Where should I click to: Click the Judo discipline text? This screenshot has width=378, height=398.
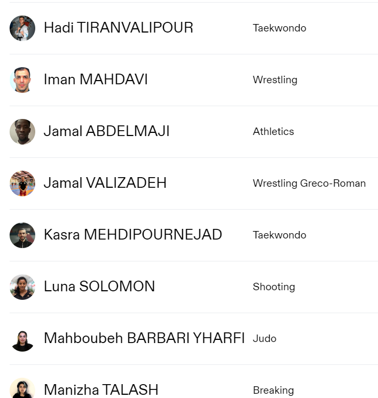click(x=264, y=339)
